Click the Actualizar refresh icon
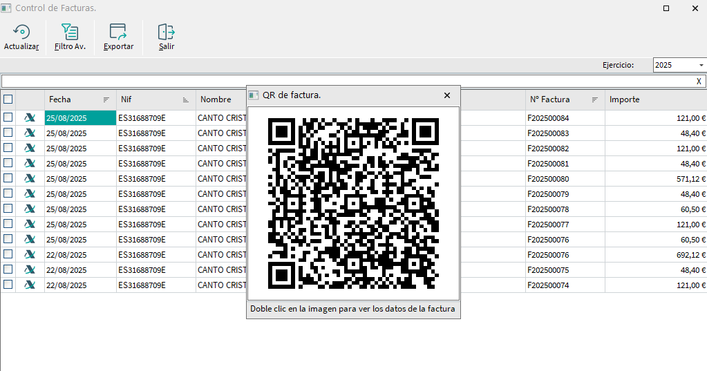 (x=21, y=32)
